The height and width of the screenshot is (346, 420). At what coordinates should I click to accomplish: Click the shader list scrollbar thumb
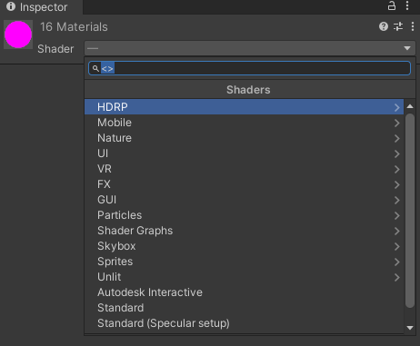[x=410, y=211]
